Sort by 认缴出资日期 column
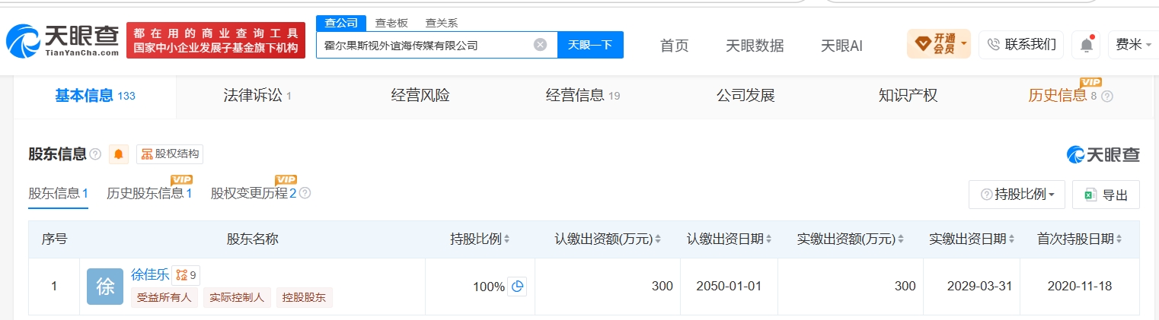This screenshot has width=1159, height=320. tap(730, 239)
